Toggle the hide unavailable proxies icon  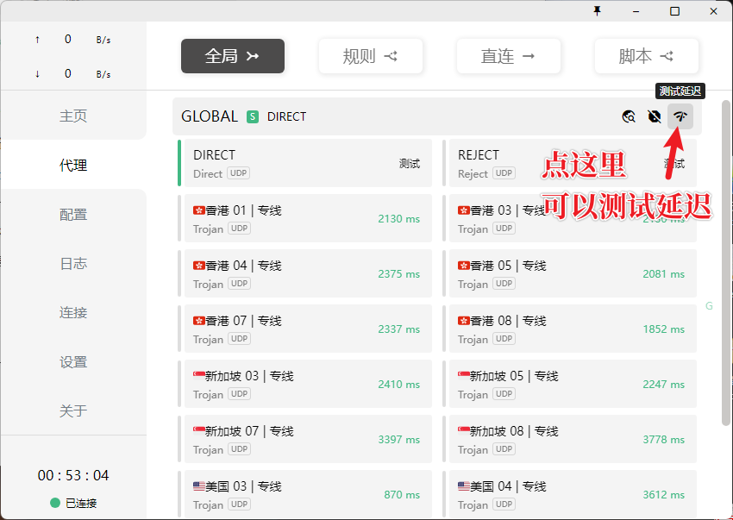click(x=655, y=116)
